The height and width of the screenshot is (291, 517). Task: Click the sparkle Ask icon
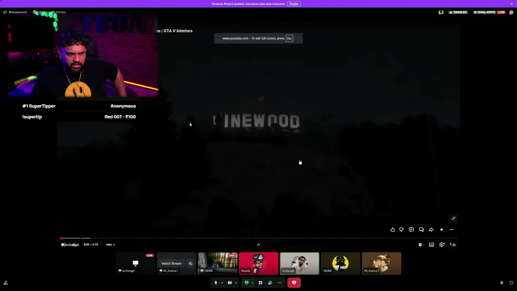click(x=441, y=230)
